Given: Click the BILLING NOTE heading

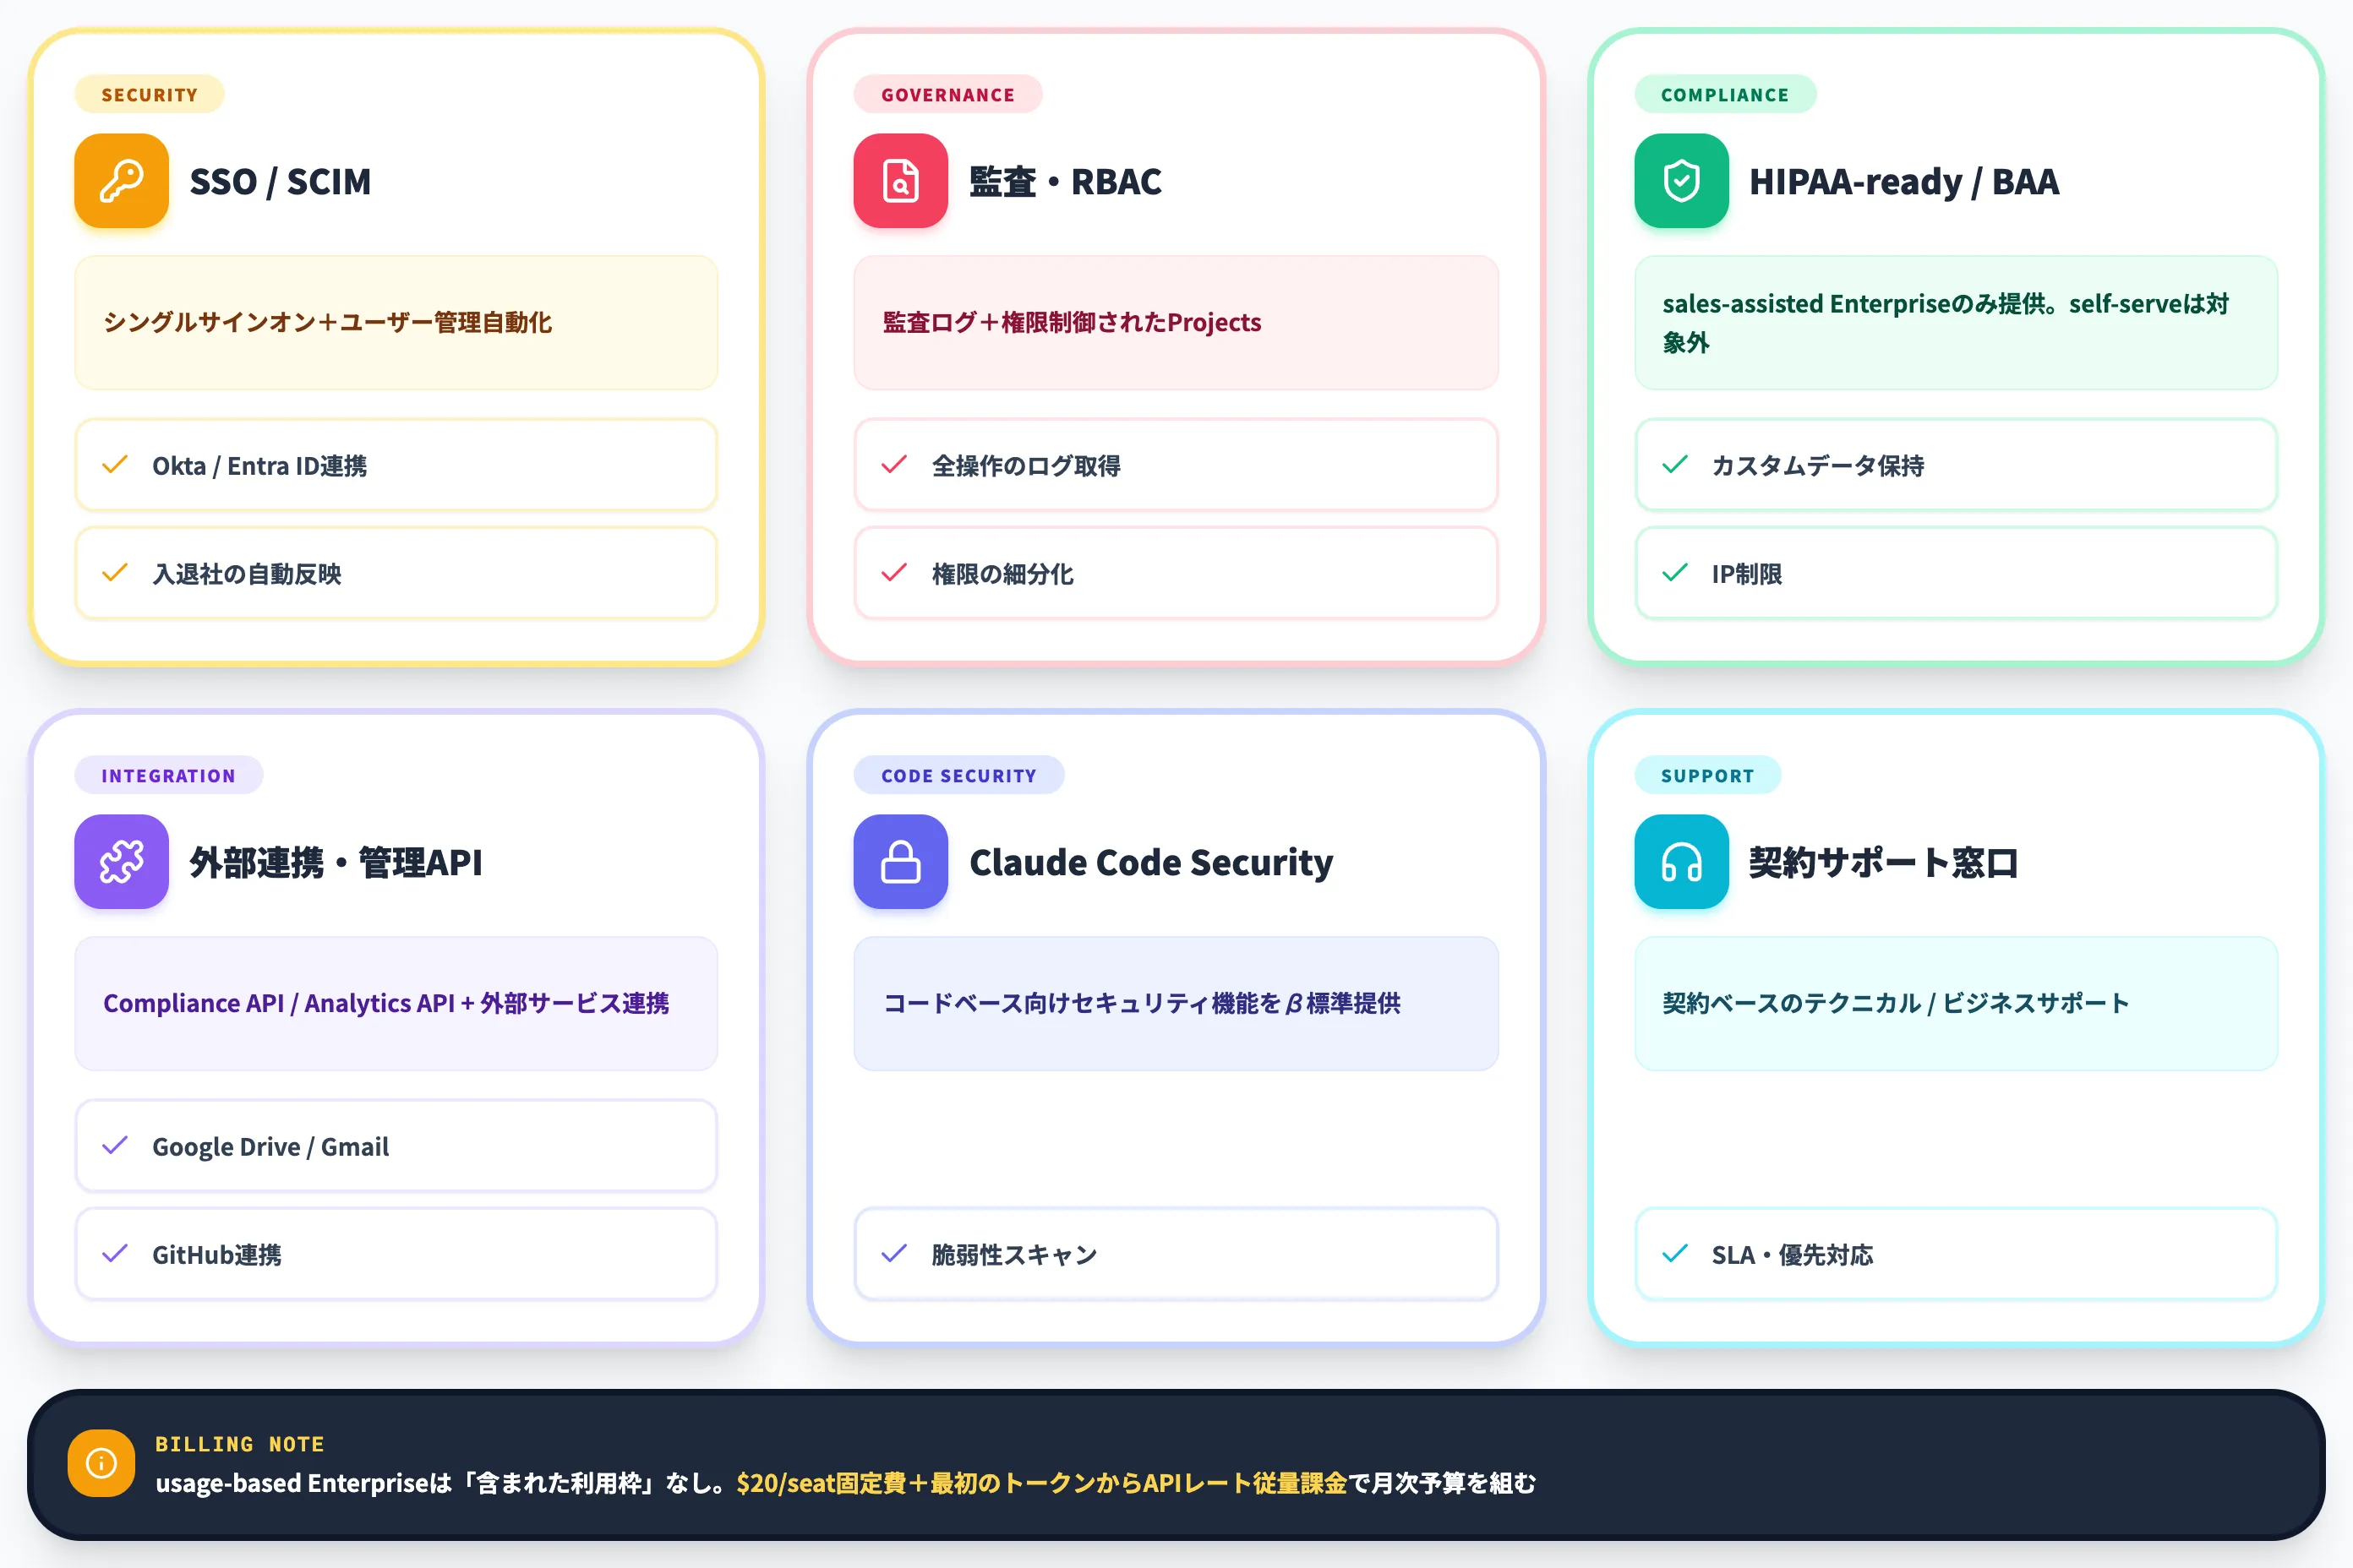Looking at the screenshot, I should pos(240,1444).
